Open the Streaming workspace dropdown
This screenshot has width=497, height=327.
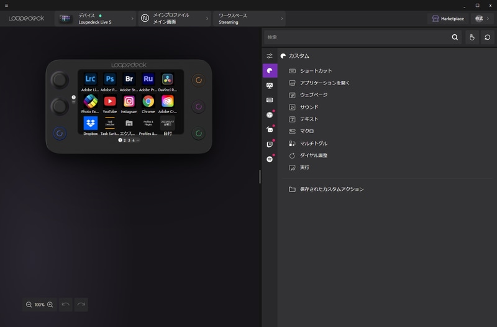(250, 19)
